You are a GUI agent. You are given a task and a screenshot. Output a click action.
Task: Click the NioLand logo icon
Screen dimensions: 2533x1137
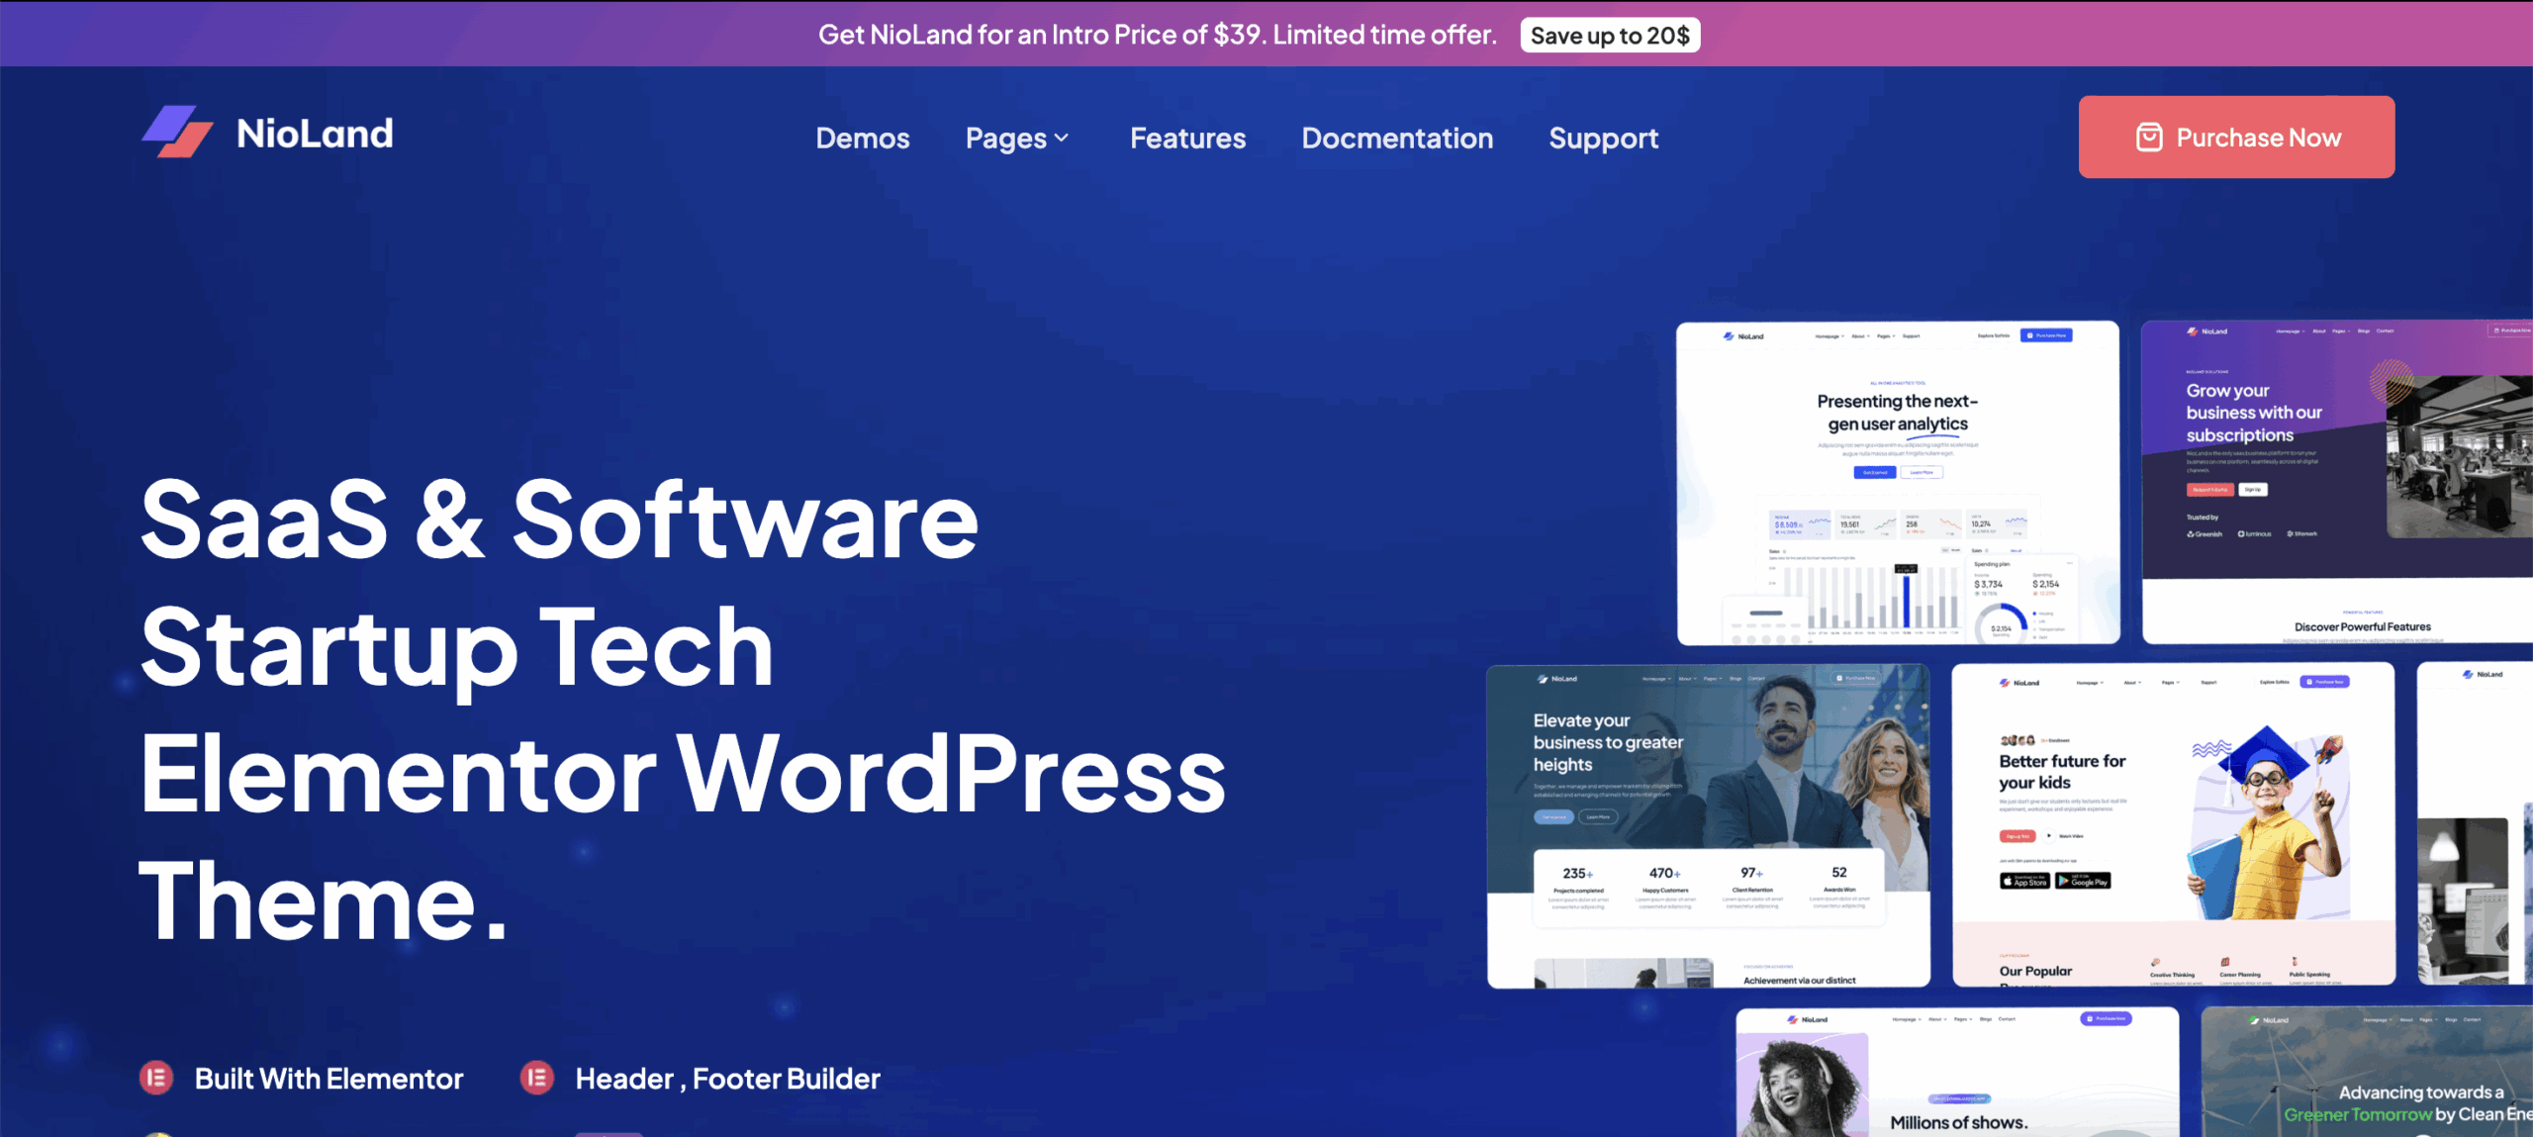point(177,132)
